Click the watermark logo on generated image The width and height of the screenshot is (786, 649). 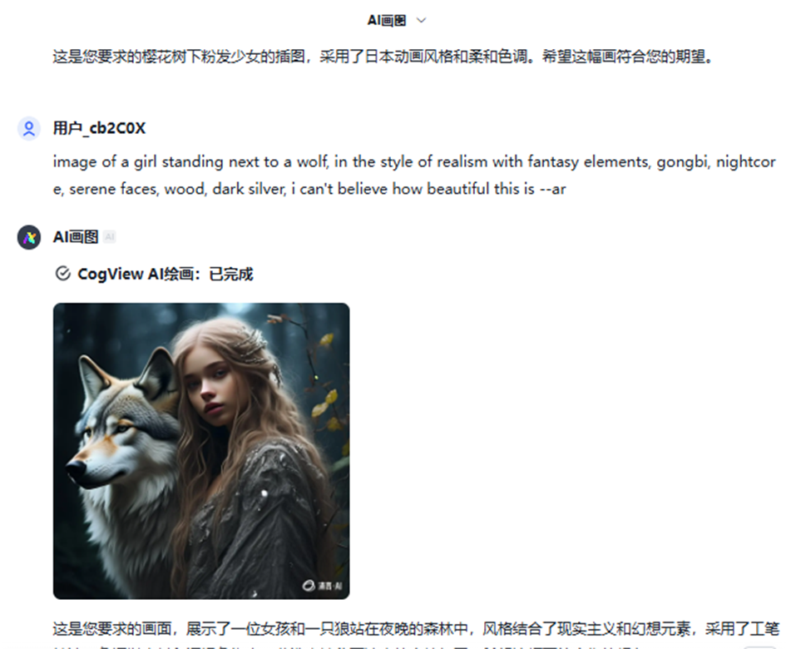coord(323,585)
